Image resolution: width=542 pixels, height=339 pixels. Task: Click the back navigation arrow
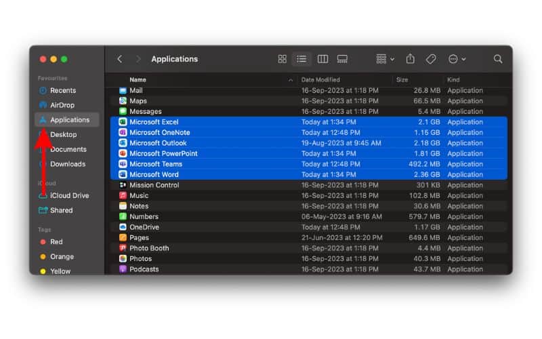coord(120,59)
